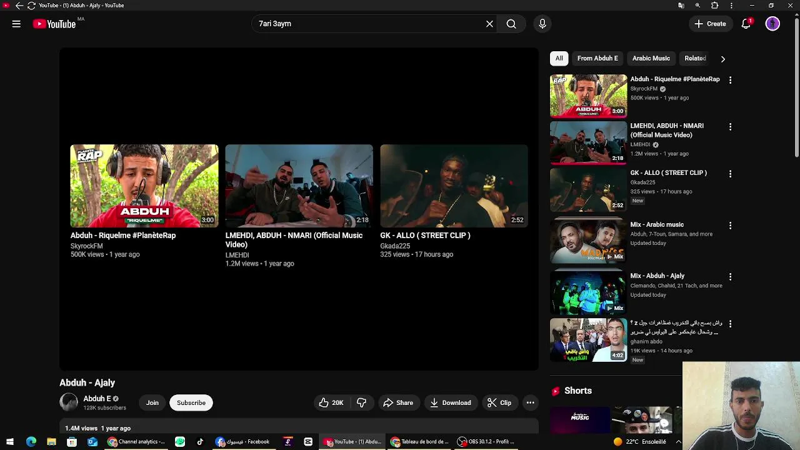800x450 pixels.
Task: Go to YouTube home via logo
Action: 54,24
